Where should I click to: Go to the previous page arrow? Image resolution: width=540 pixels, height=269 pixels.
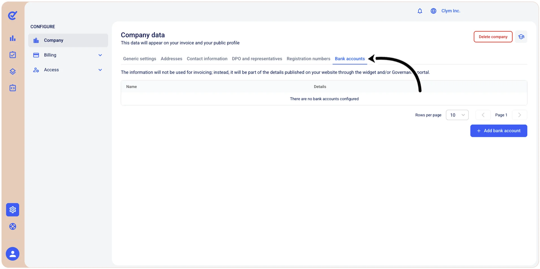point(483,115)
